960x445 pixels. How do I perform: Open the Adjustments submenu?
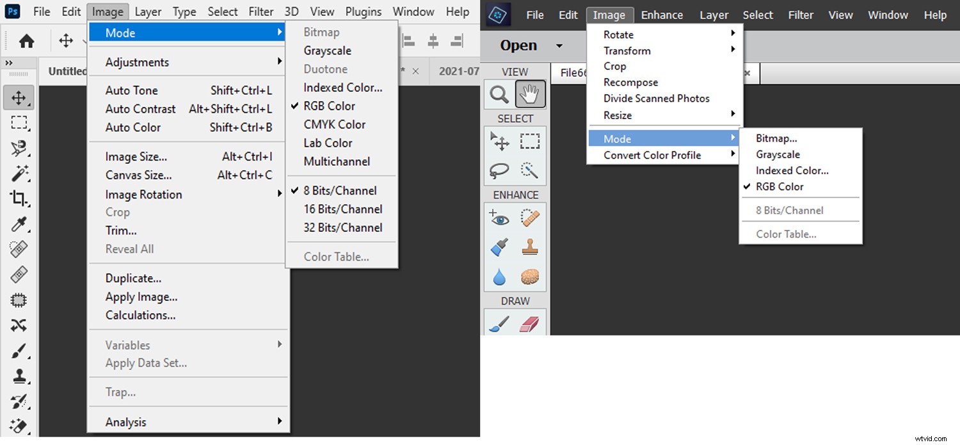pyautogui.click(x=138, y=61)
